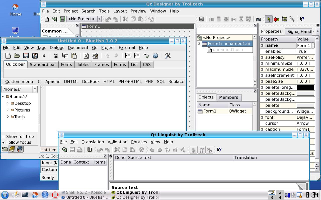The height and width of the screenshot is (200, 321).
Task: Switch to the Standard bar tab
Action: tap(43, 64)
